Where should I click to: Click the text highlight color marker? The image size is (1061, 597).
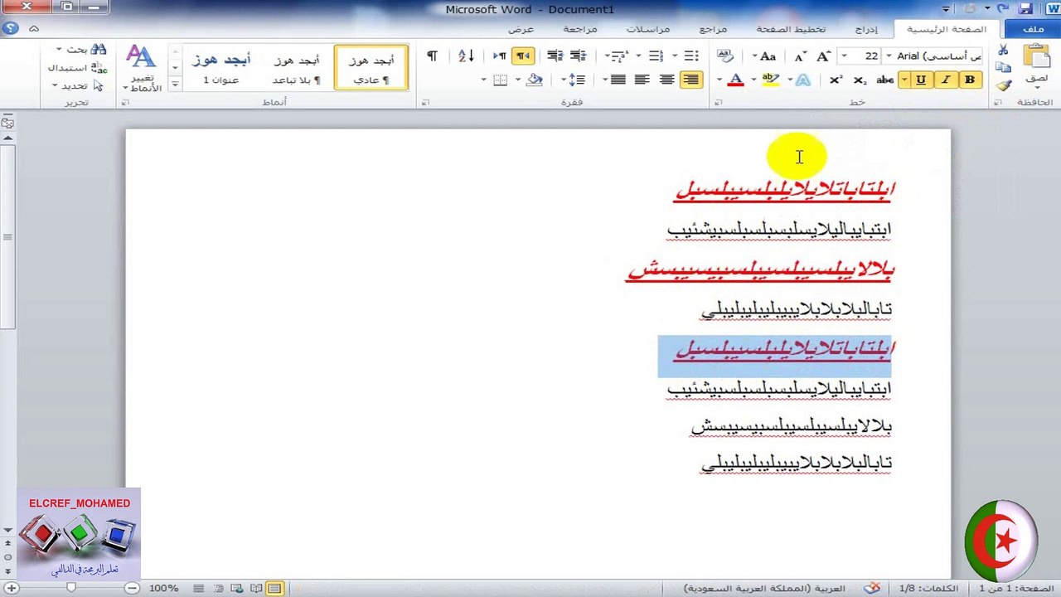tap(770, 80)
